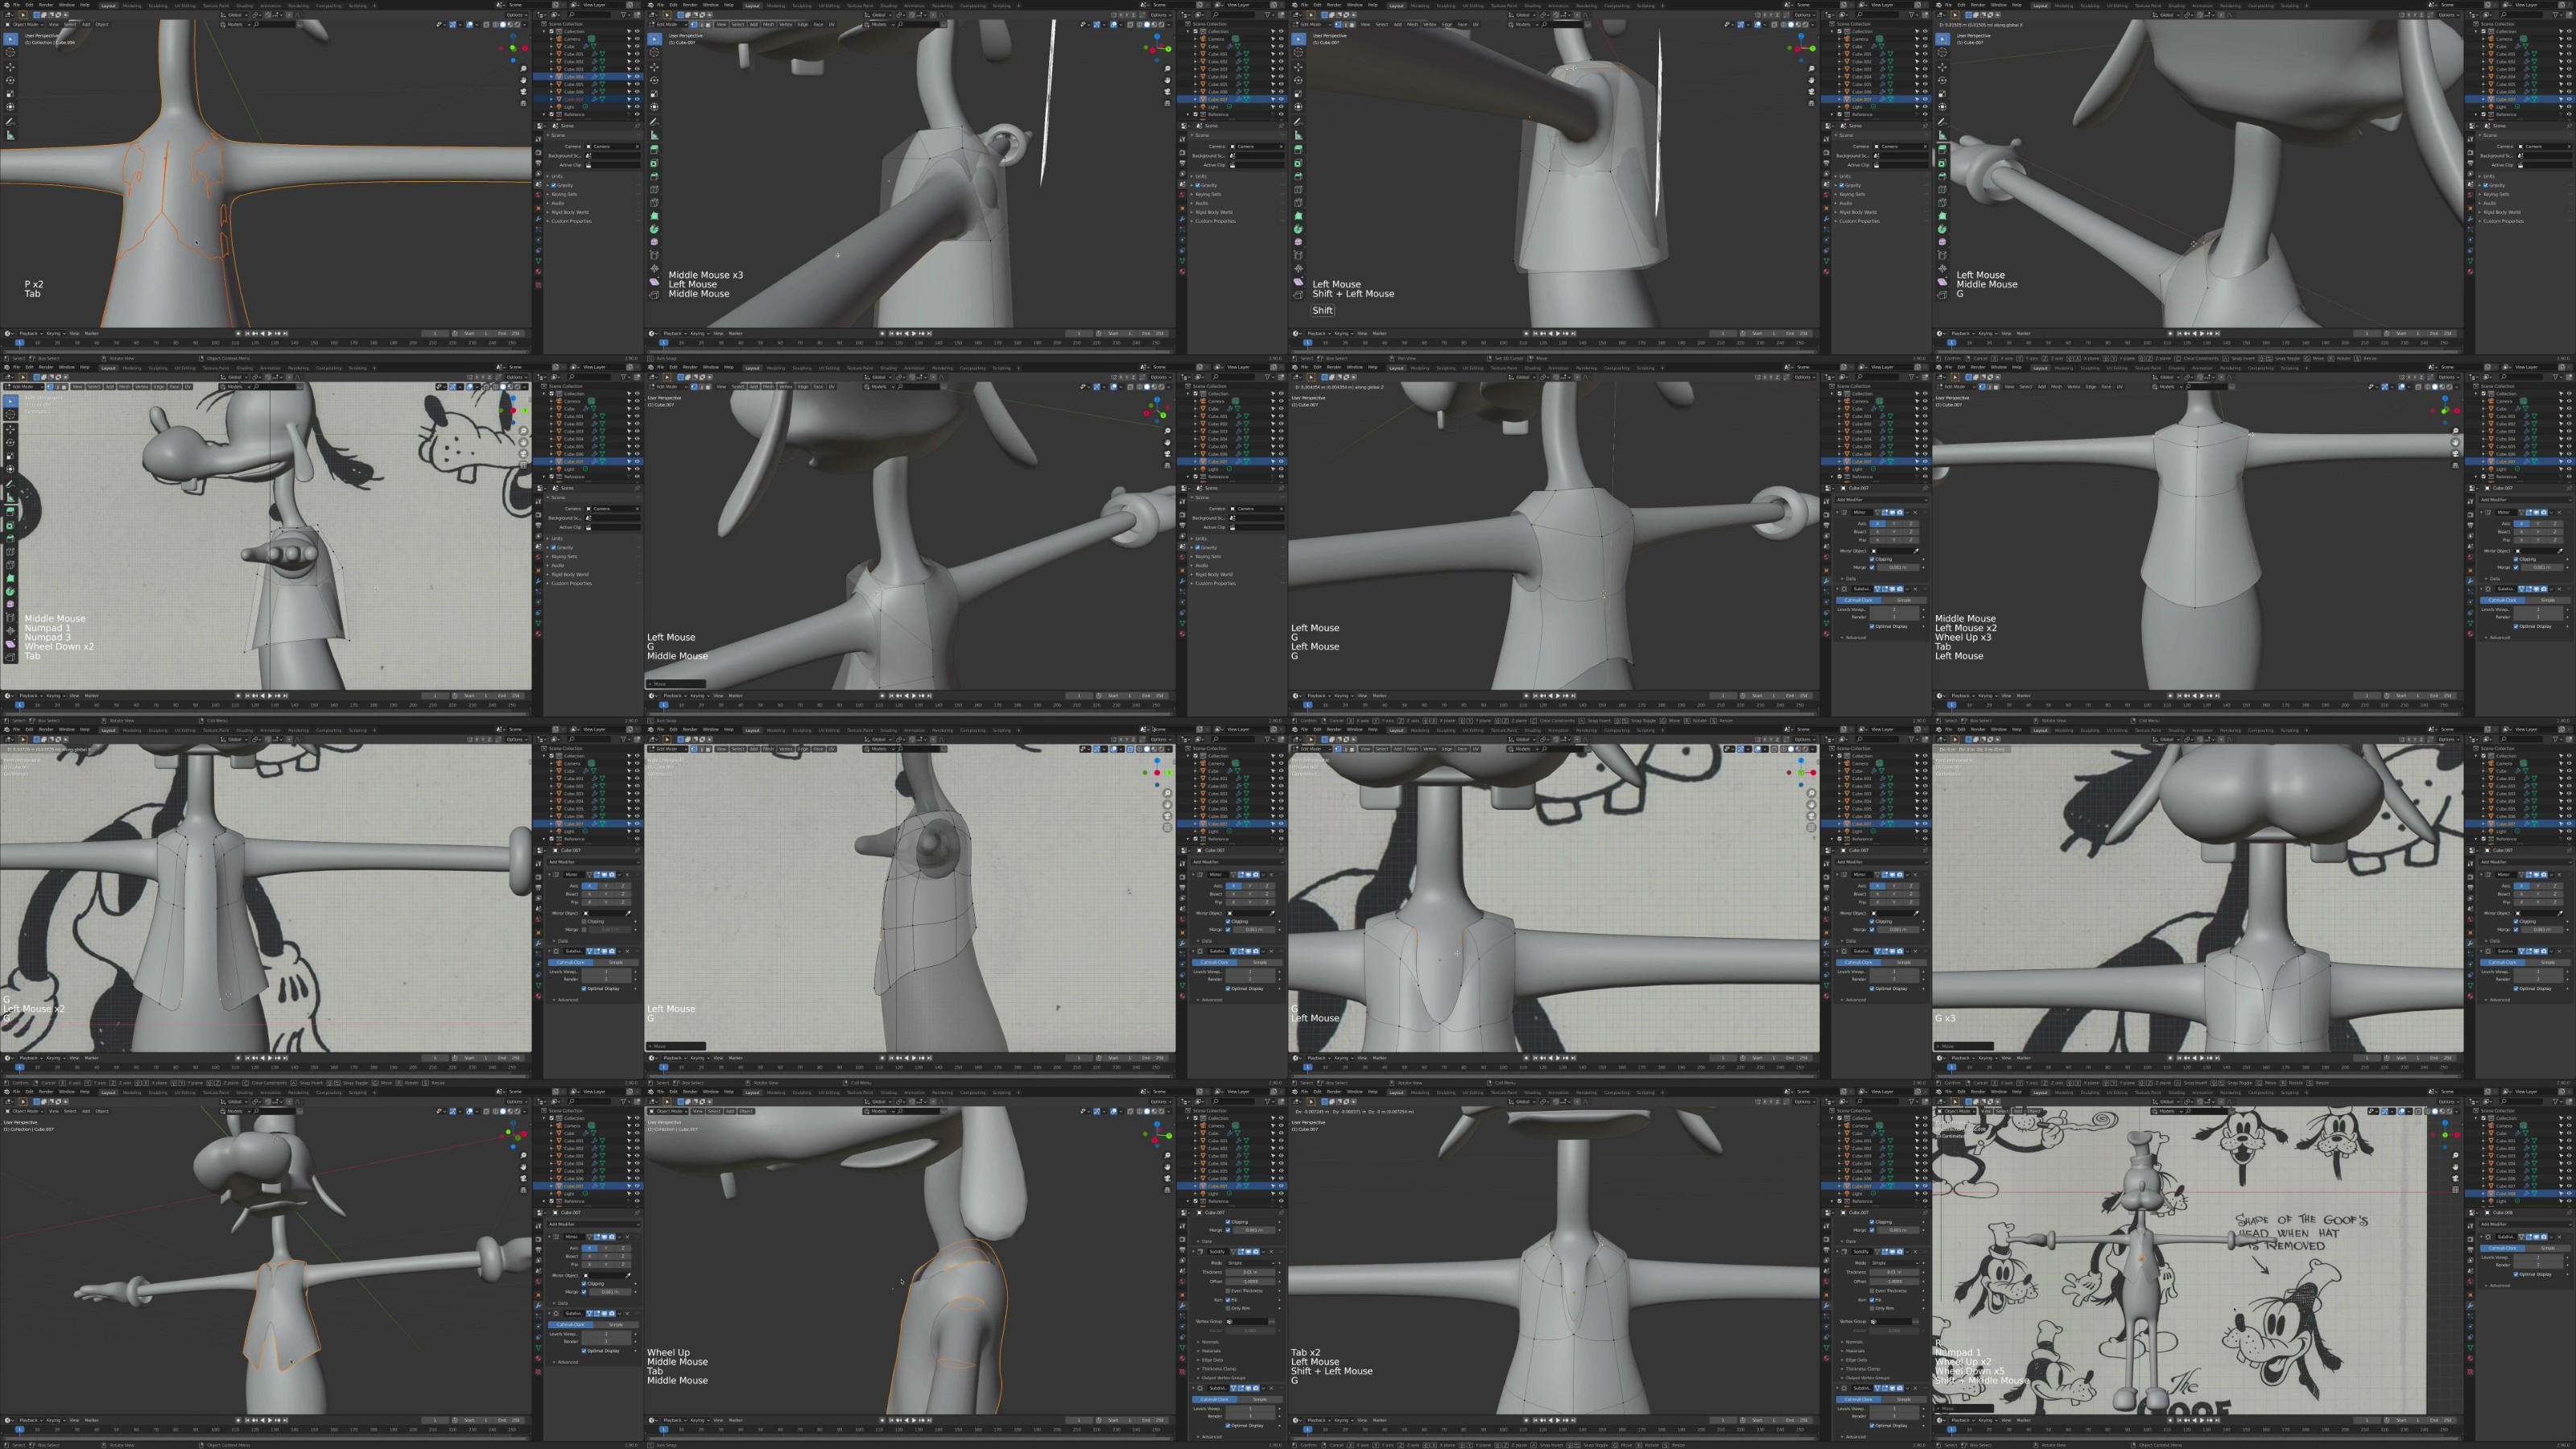2576x1449 pixels.
Task: Select the Move tool in the 'P x2' frame
Action: coord(10,67)
